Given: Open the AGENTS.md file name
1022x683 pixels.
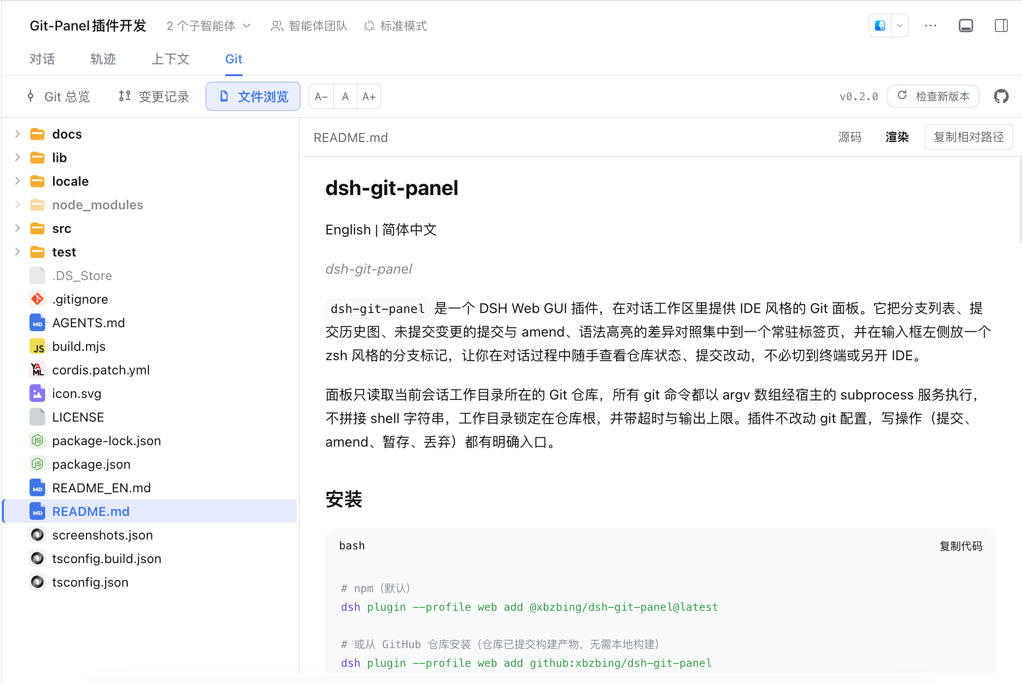Looking at the screenshot, I should tap(88, 323).
